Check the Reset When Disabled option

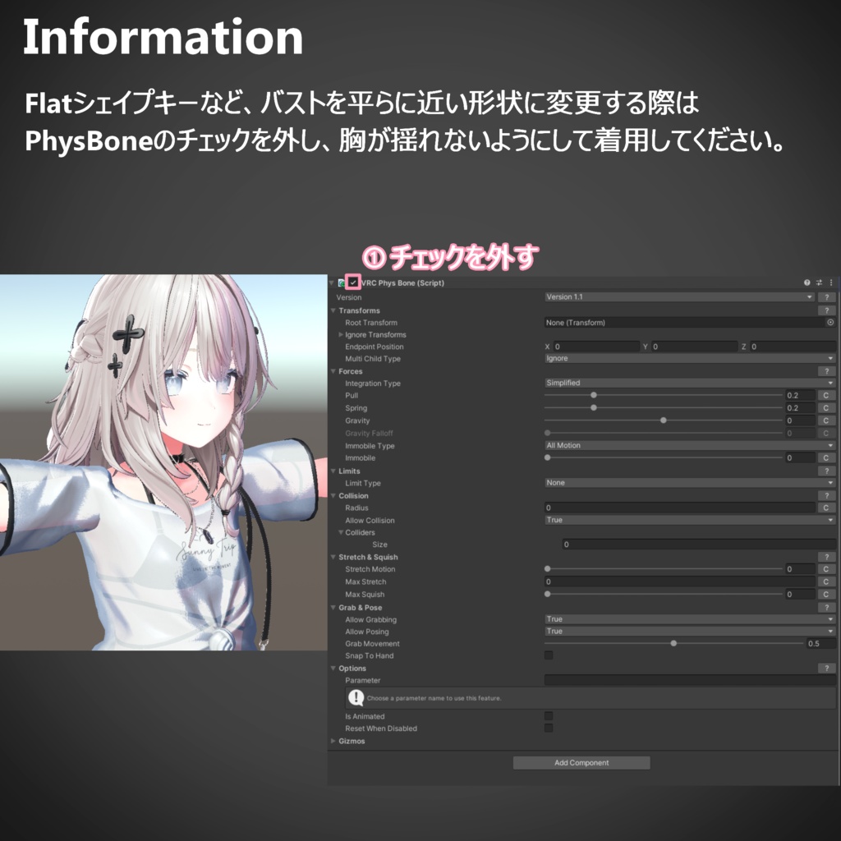point(548,728)
